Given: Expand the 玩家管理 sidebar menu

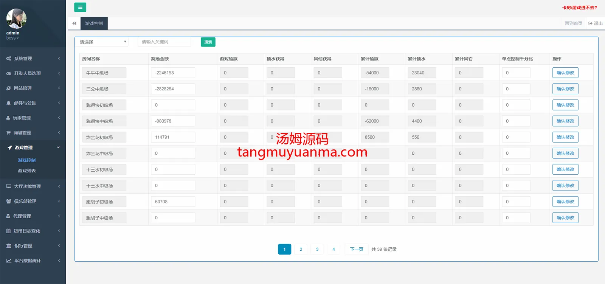Looking at the screenshot, I should [33, 118].
